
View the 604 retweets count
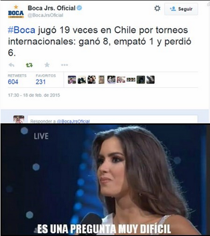(x=13, y=82)
